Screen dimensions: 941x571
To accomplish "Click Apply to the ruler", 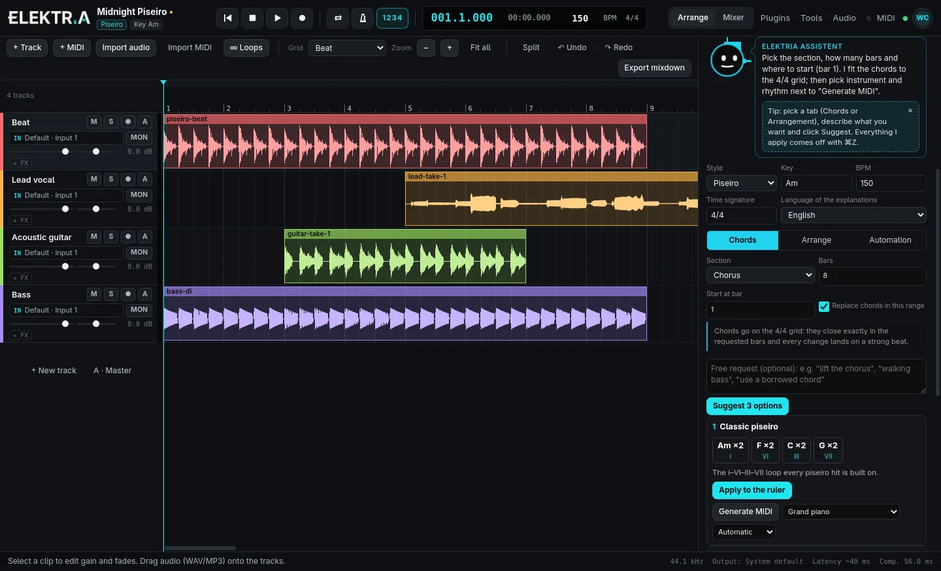I will (752, 490).
